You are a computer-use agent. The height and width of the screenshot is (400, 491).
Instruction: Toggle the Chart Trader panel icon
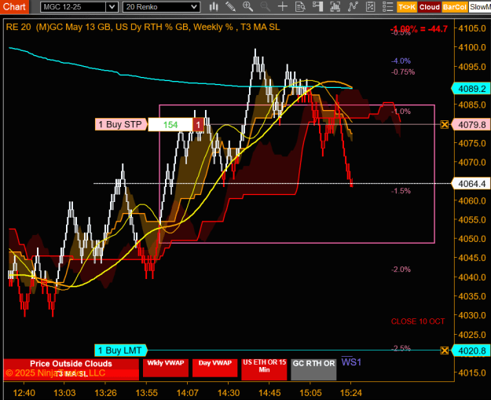pos(317,6)
